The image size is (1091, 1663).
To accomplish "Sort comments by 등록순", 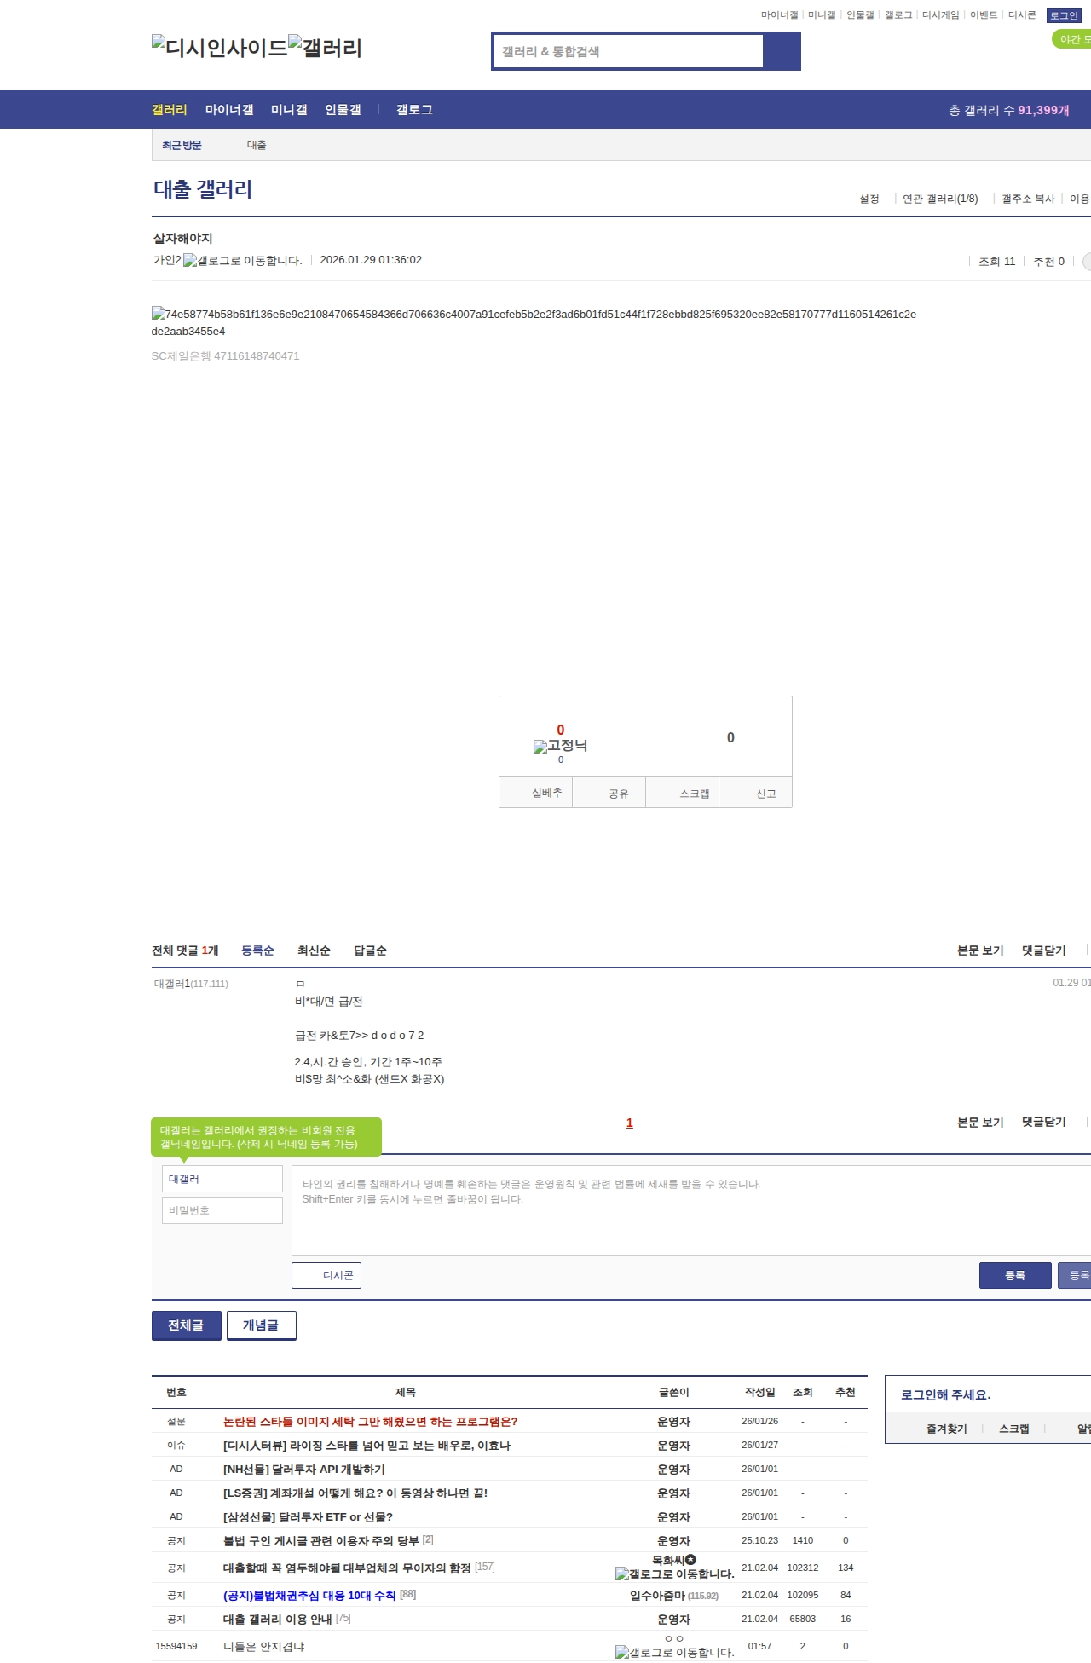I will click(257, 950).
